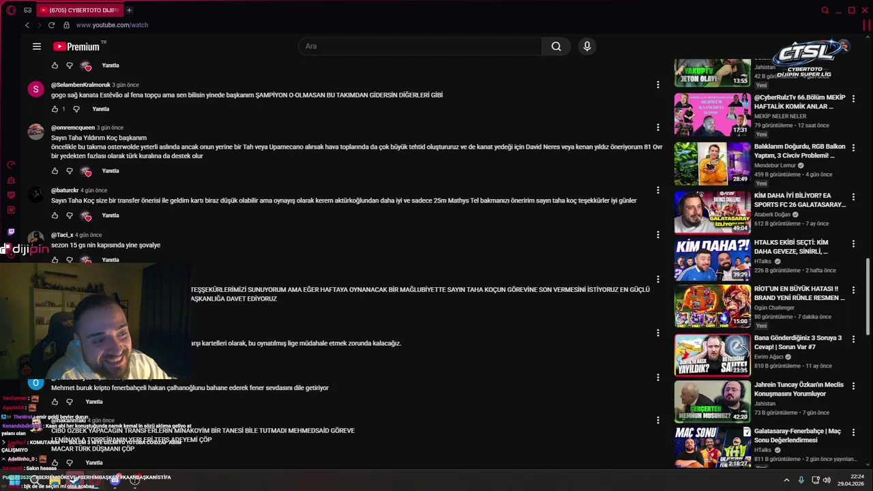Like @SelambenKralmoruk's comment

pos(55,109)
